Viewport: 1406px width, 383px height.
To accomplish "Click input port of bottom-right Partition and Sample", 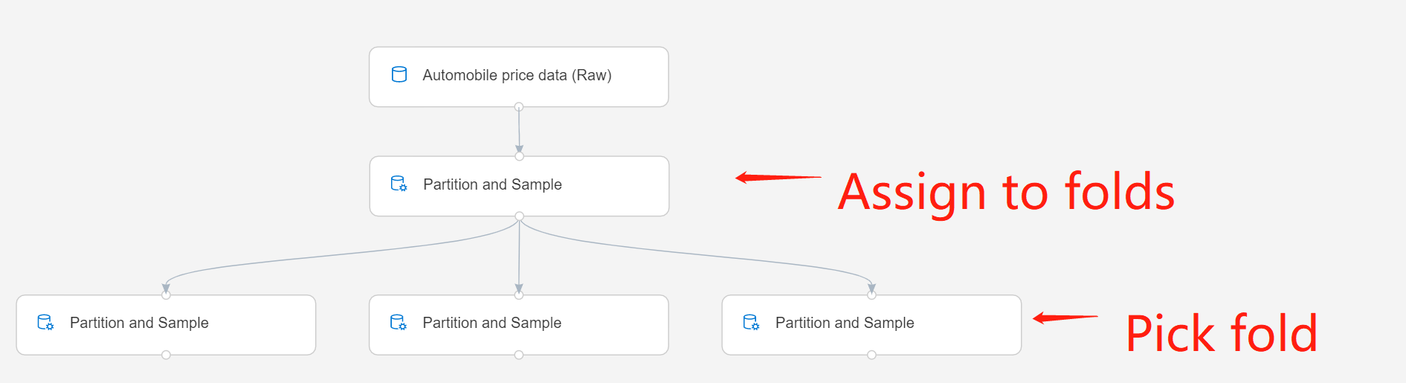I will tap(871, 295).
